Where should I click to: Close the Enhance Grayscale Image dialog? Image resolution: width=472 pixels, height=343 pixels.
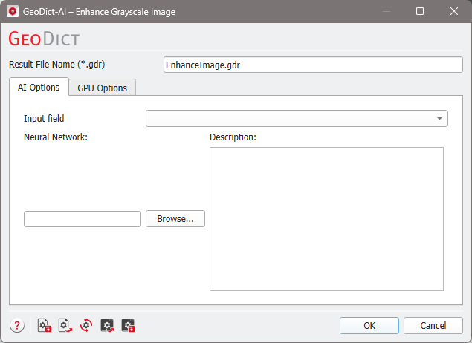454,11
